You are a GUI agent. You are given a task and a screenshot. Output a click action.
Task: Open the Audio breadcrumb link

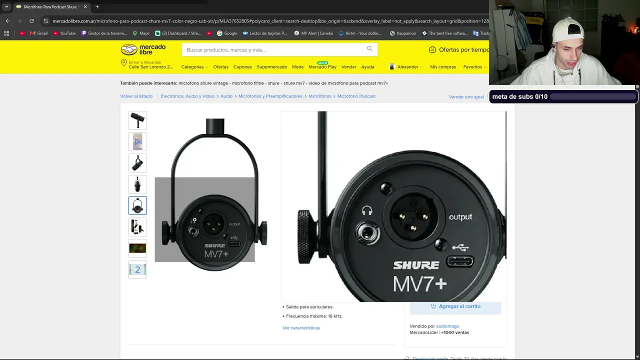coord(226,96)
